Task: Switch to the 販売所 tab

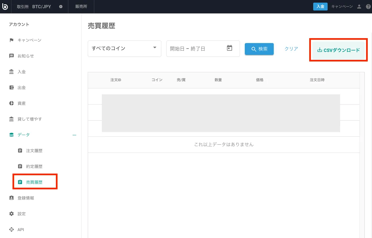Action: 81,7
